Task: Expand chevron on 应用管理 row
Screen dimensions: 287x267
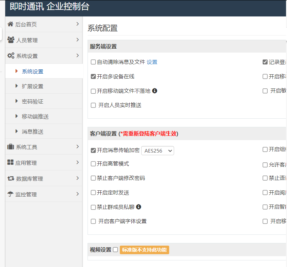Action: (x=78, y=162)
